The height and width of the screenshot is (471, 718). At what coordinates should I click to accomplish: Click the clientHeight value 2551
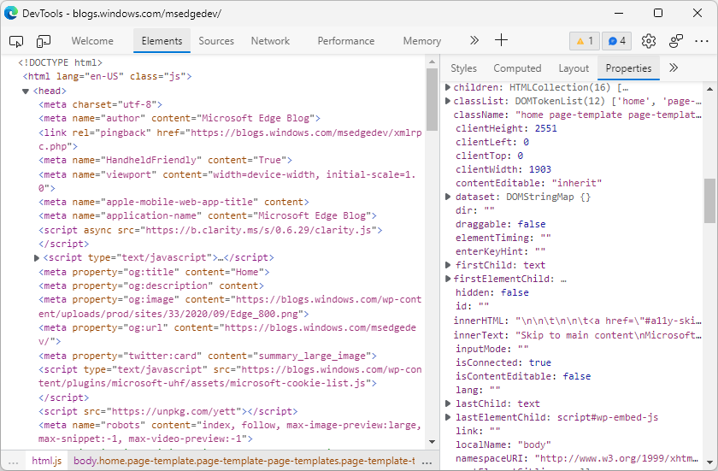coord(546,128)
